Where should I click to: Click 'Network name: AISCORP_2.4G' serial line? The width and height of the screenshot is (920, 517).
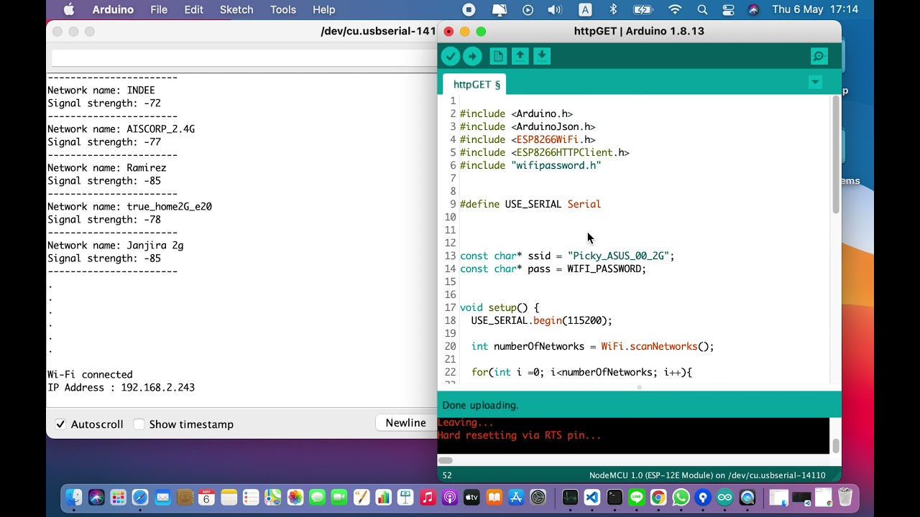coord(121,129)
